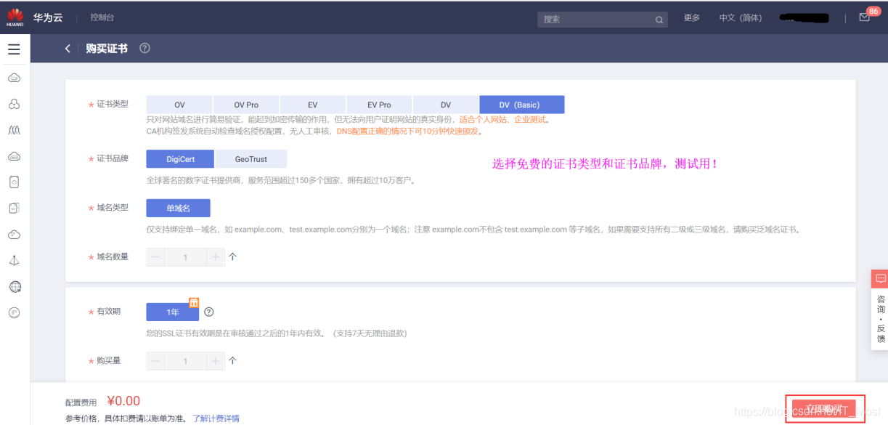Select 1年 validity period
The width and height of the screenshot is (888, 425).
click(172, 312)
